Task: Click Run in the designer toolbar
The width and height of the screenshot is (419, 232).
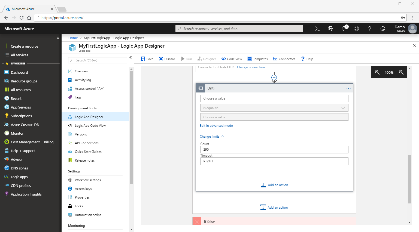Action: coord(187,59)
